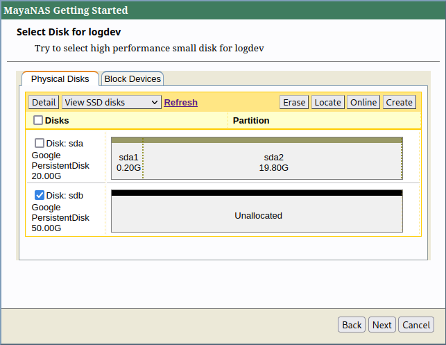Click the Unallocated space on sdb
Image resolution: width=446 pixels, height=345 pixels.
click(x=257, y=215)
